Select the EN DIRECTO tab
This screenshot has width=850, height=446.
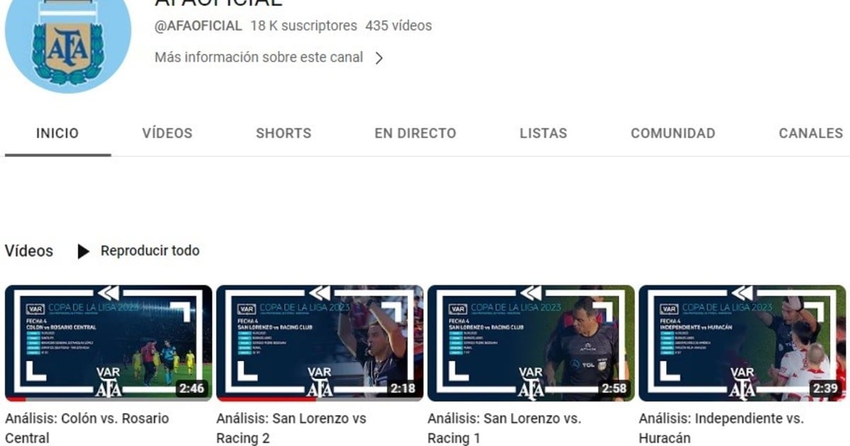(x=415, y=133)
